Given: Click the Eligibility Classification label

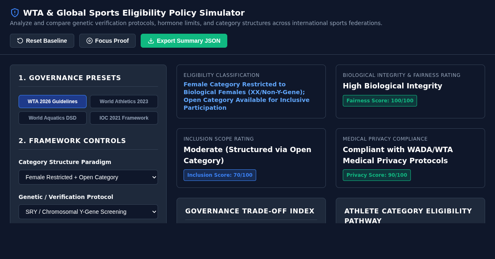Looking at the screenshot, I should (222, 75).
